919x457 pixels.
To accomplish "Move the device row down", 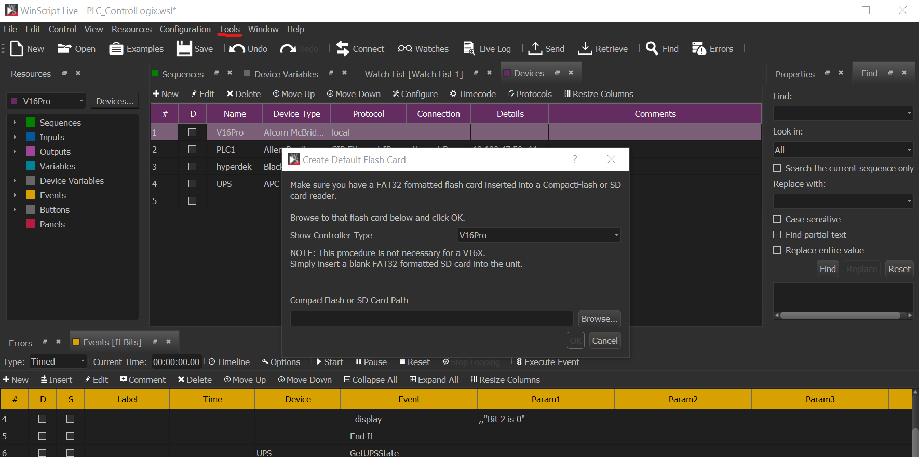I will click(x=354, y=94).
